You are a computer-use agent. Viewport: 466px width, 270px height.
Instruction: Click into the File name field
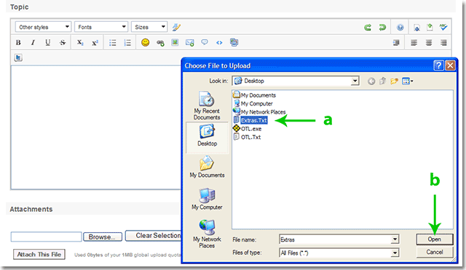tap(335, 239)
